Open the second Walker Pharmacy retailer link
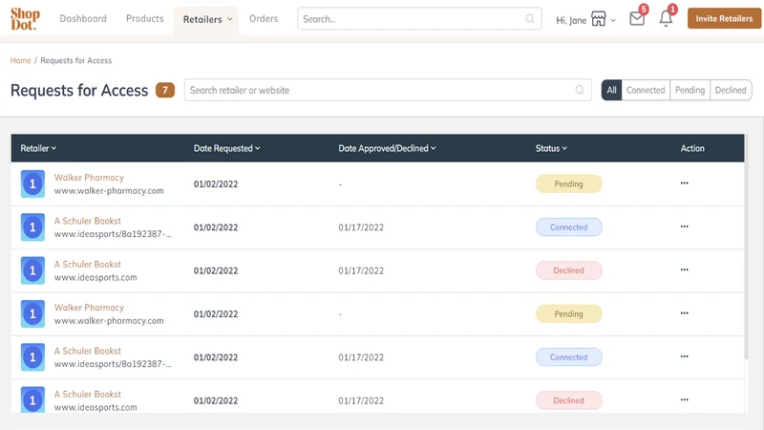Screen dimensions: 764x430 pyautogui.click(x=89, y=308)
